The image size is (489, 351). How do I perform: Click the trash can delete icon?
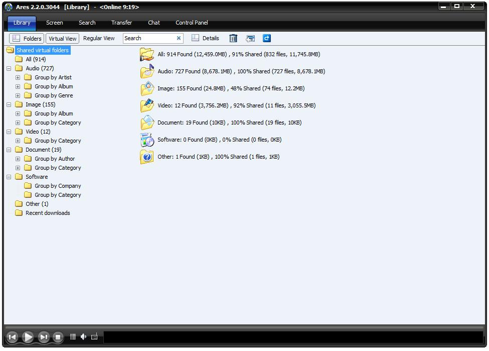pos(233,38)
